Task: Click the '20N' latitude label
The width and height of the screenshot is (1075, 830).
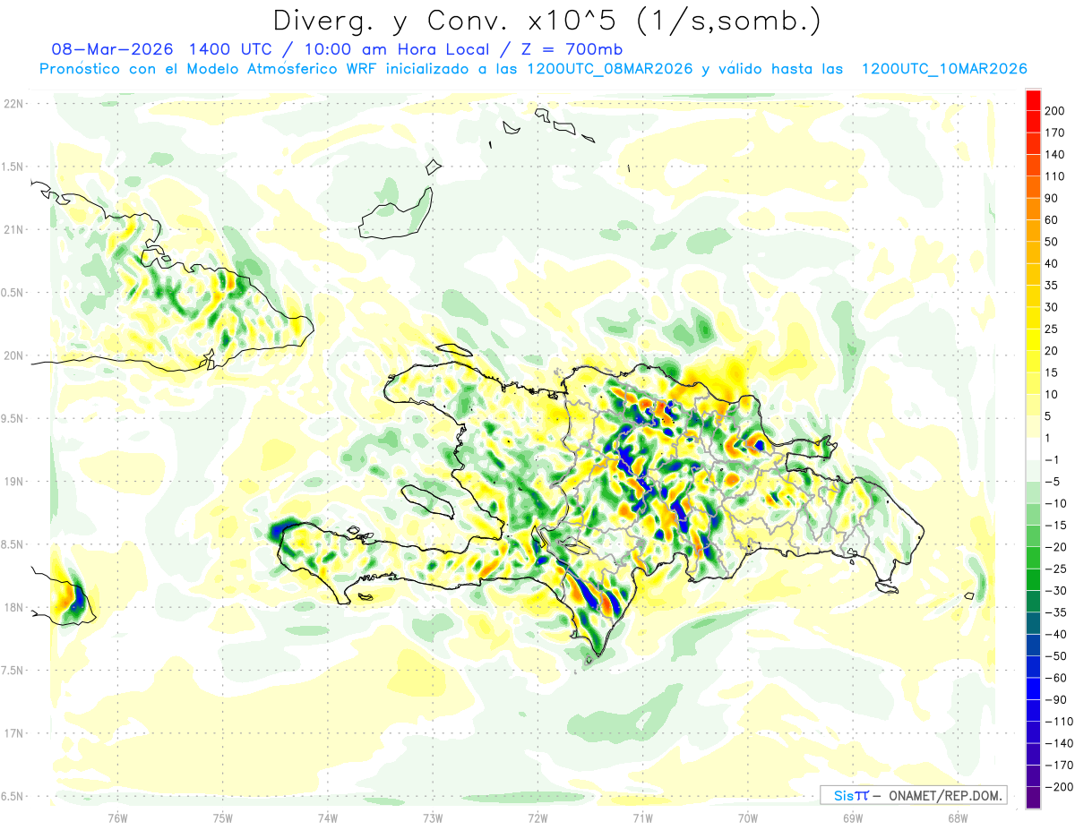Action: [13, 355]
